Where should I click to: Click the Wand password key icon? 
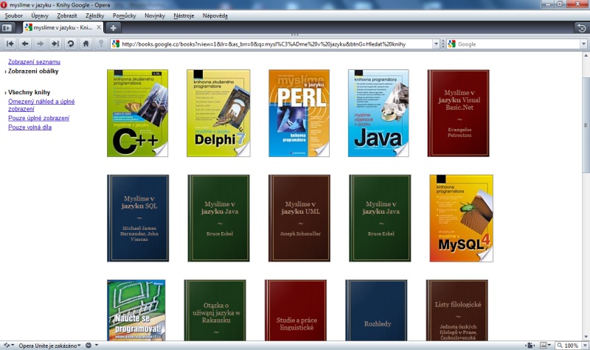[x=101, y=44]
